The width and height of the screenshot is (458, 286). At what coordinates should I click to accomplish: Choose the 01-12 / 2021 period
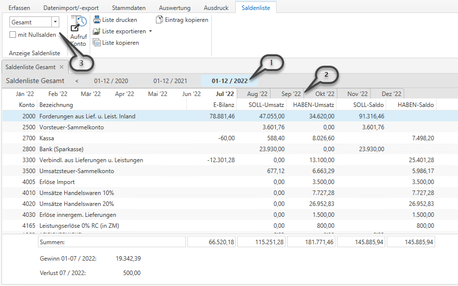click(170, 81)
